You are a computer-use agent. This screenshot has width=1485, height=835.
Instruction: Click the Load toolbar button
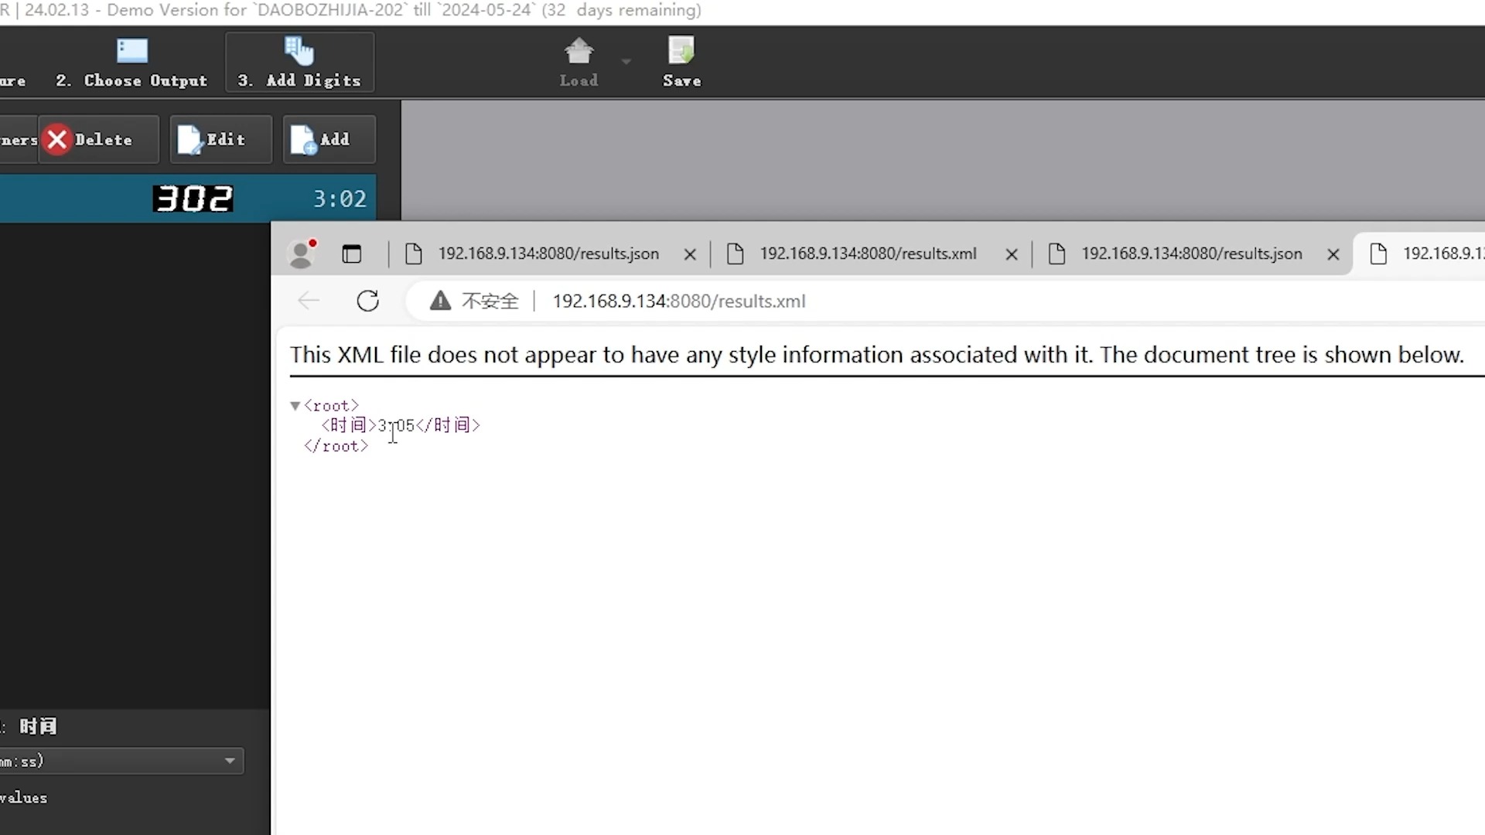(x=579, y=63)
